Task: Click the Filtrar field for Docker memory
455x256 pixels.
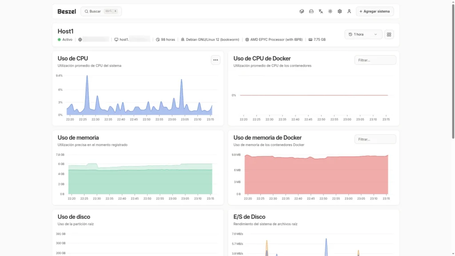Action: pyautogui.click(x=375, y=139)
